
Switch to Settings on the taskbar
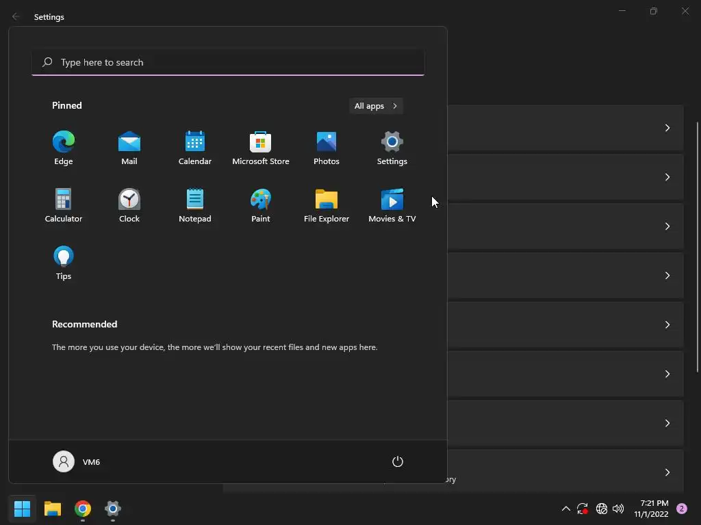(113, 509)
